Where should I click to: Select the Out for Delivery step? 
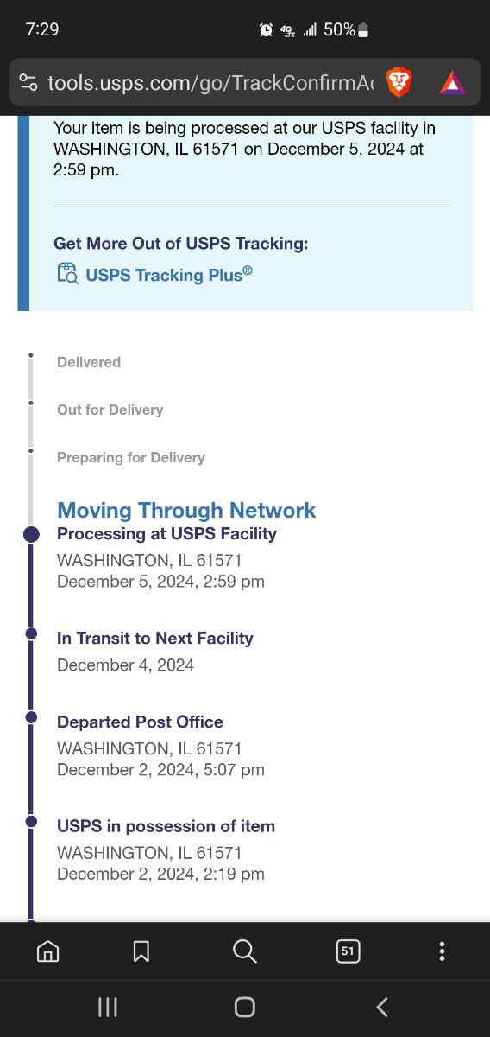110,410
